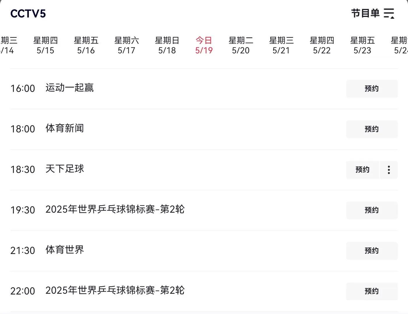Select the 今日 5/19 tab
Image resolution: width=408 pixels, height=314 pixels.
tap(204, 45)
